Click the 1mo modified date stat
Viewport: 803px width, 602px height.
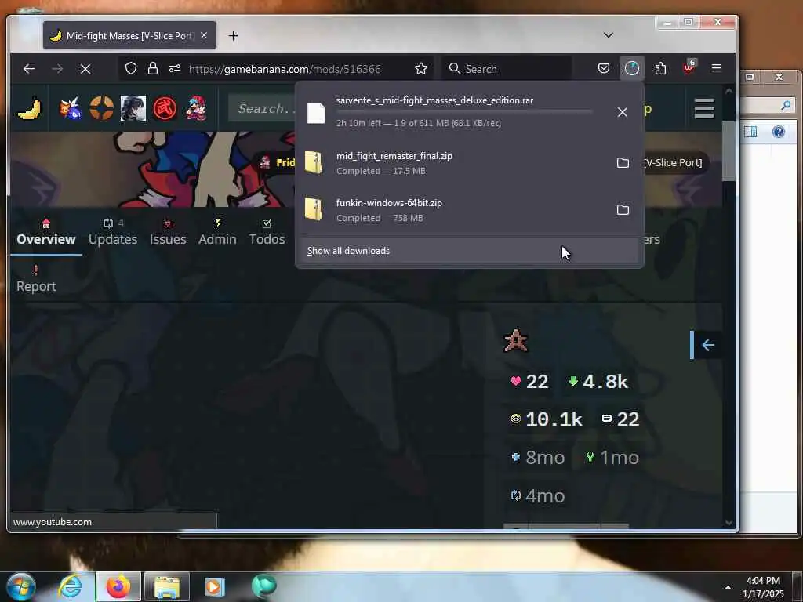pos(612,458)
